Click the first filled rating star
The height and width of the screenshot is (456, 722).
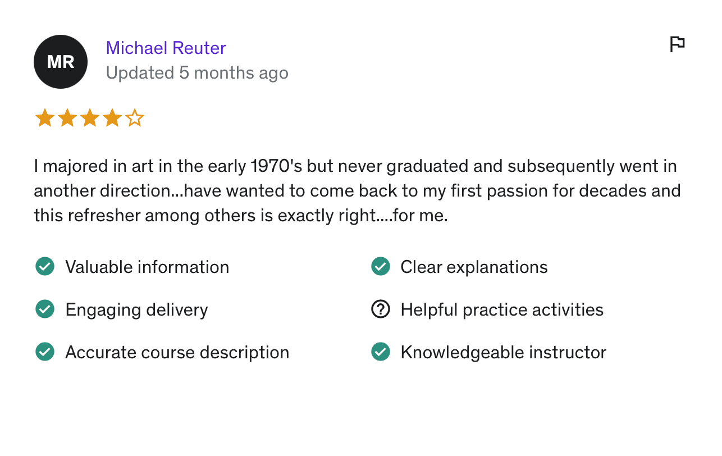tap(44, 118)
